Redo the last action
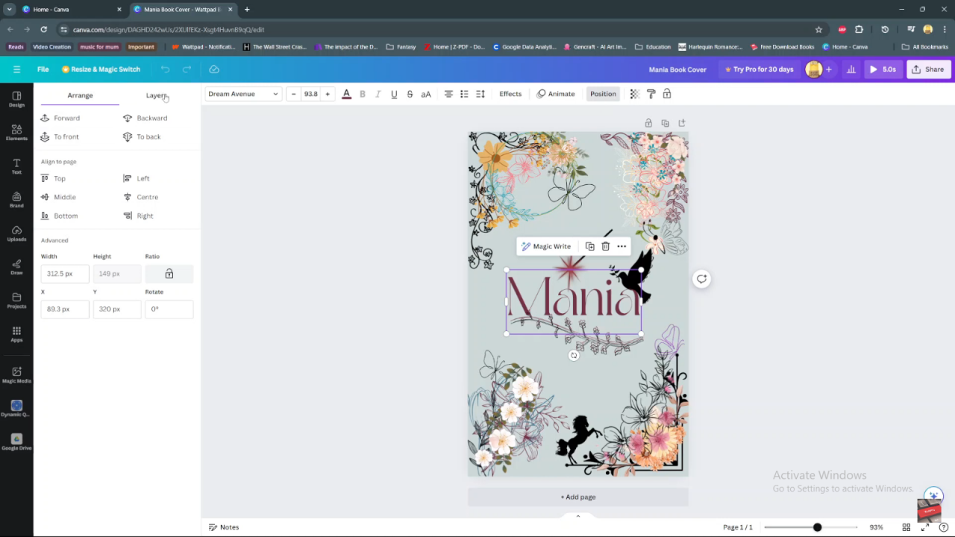Image resolution: width=955 pixels, height=537 pixels. [187, 69]
